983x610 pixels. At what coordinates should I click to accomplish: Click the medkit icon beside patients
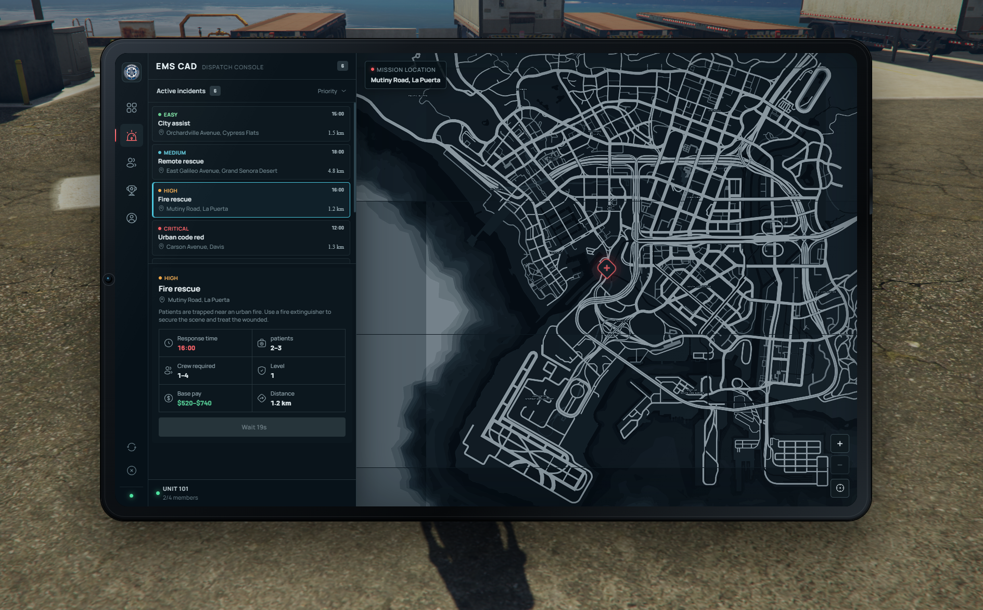(x=262, y=343)
